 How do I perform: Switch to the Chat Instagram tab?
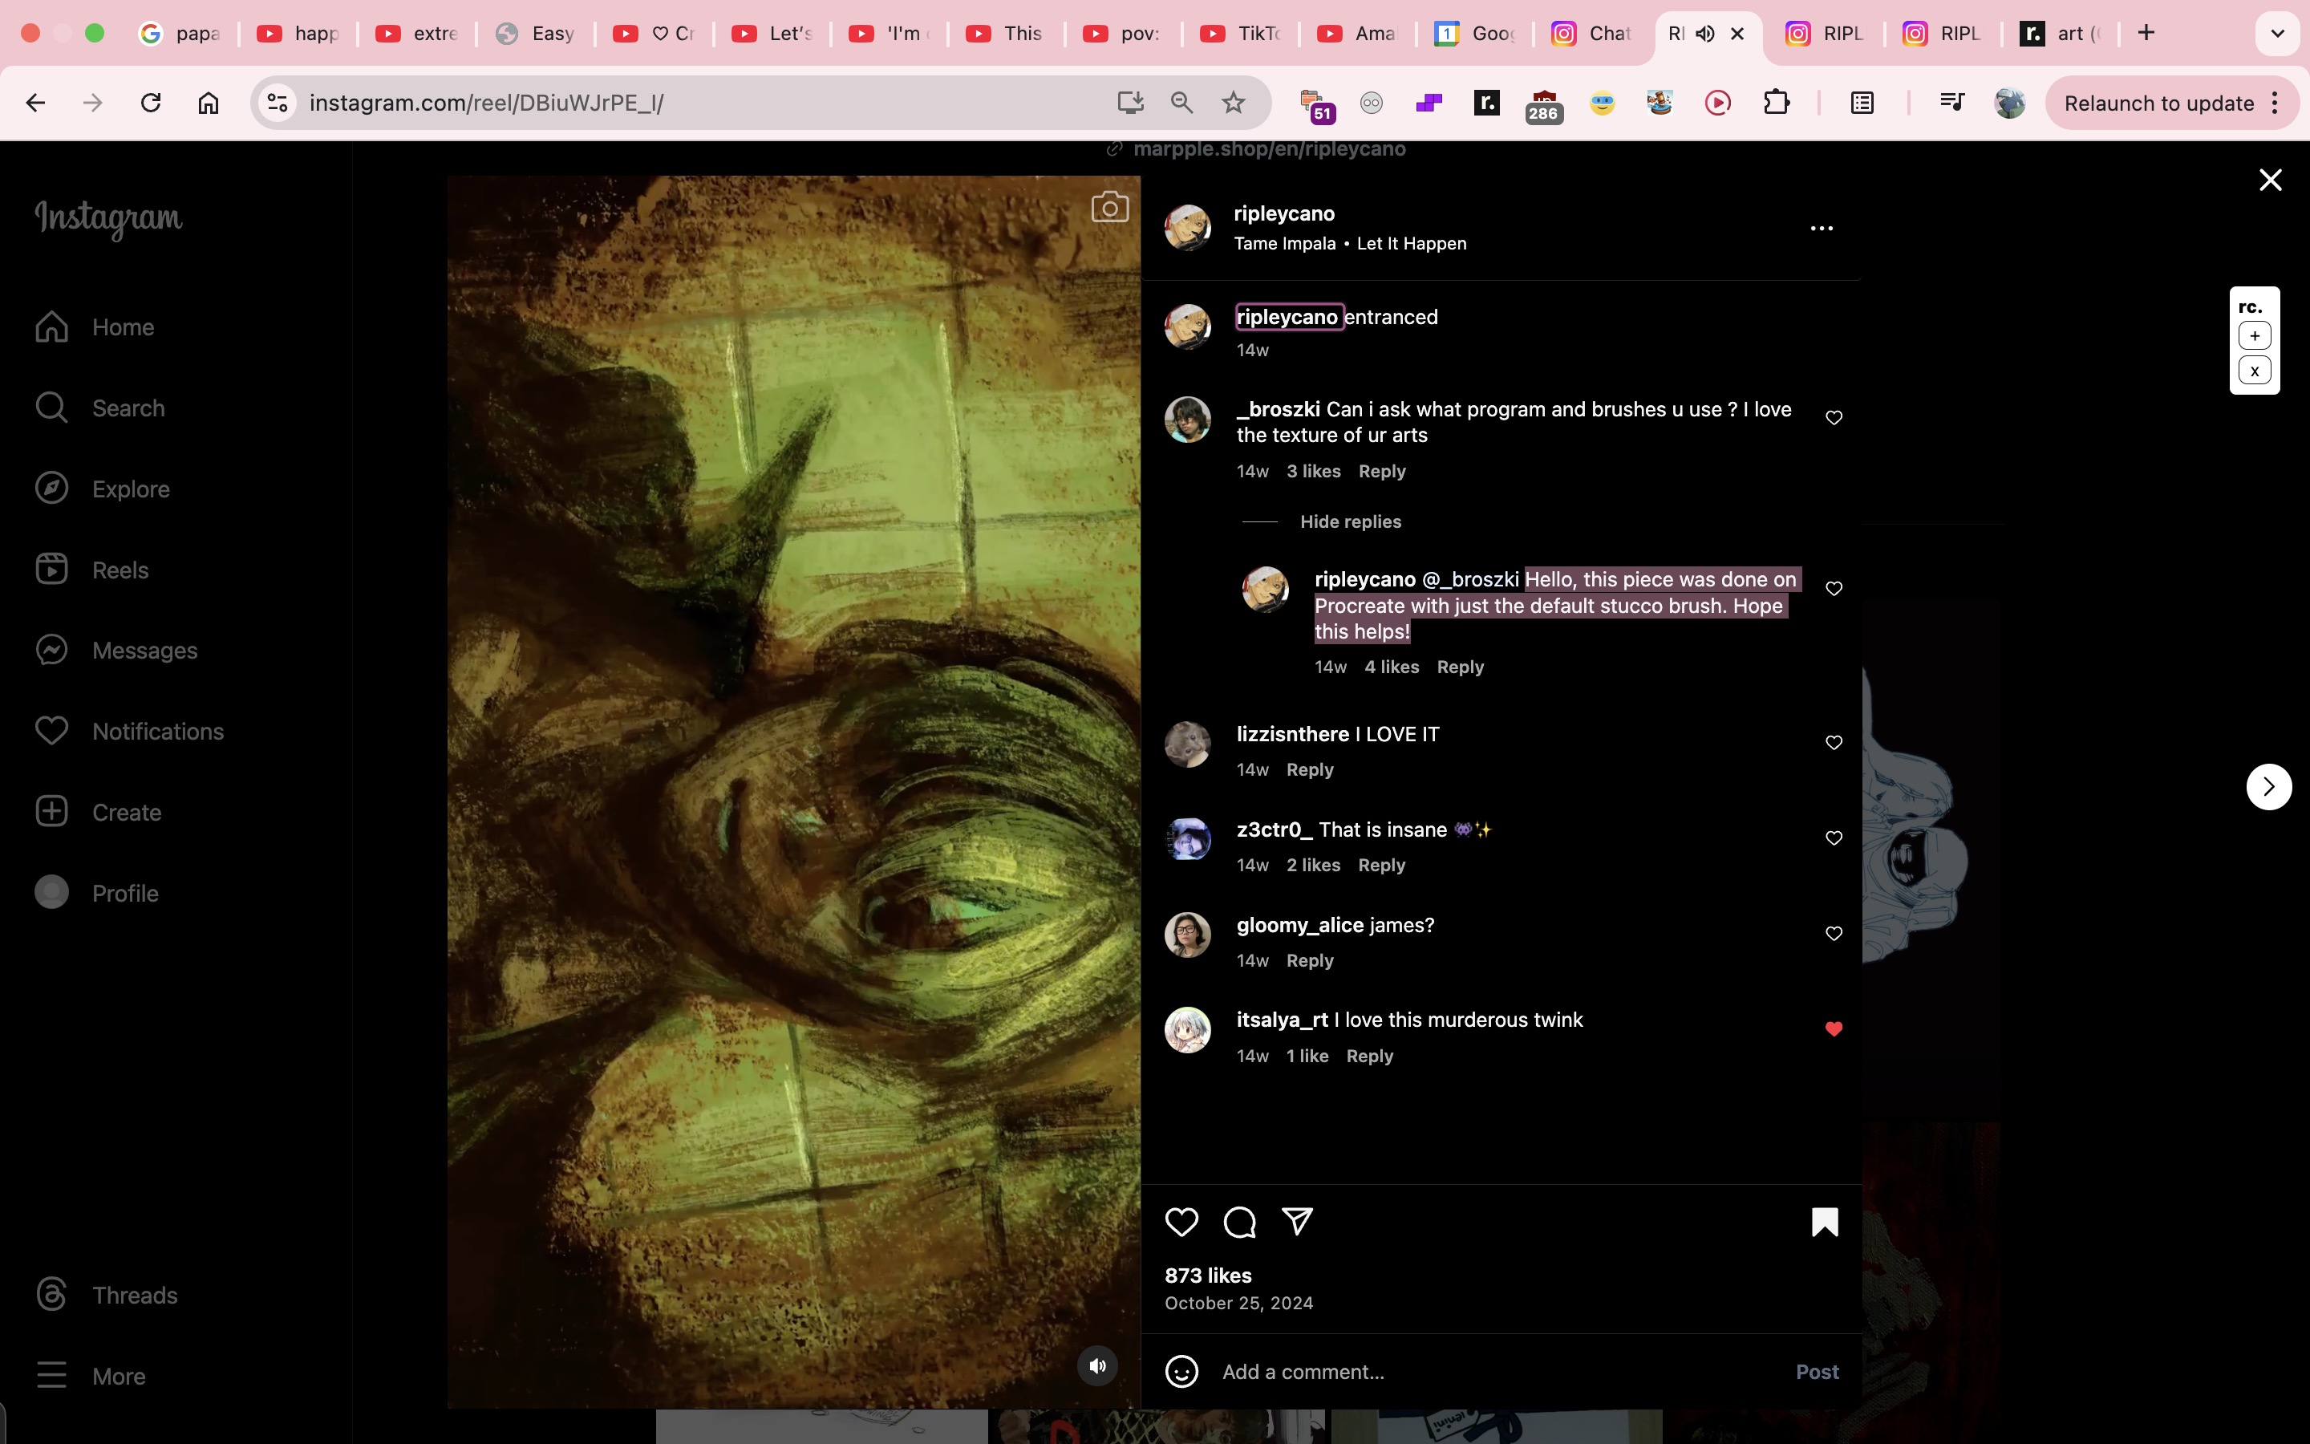(x=1591, y=34)
